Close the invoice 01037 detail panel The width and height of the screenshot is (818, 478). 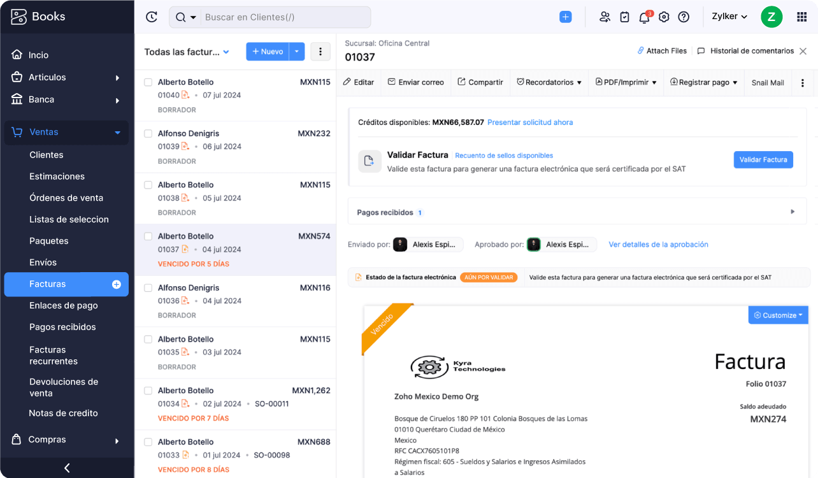pos(803,51)
